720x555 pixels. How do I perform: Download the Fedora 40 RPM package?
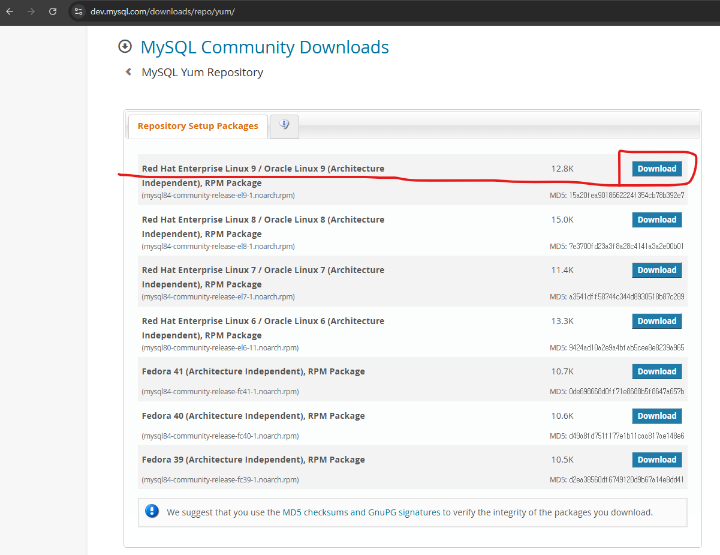pos(656,416)
